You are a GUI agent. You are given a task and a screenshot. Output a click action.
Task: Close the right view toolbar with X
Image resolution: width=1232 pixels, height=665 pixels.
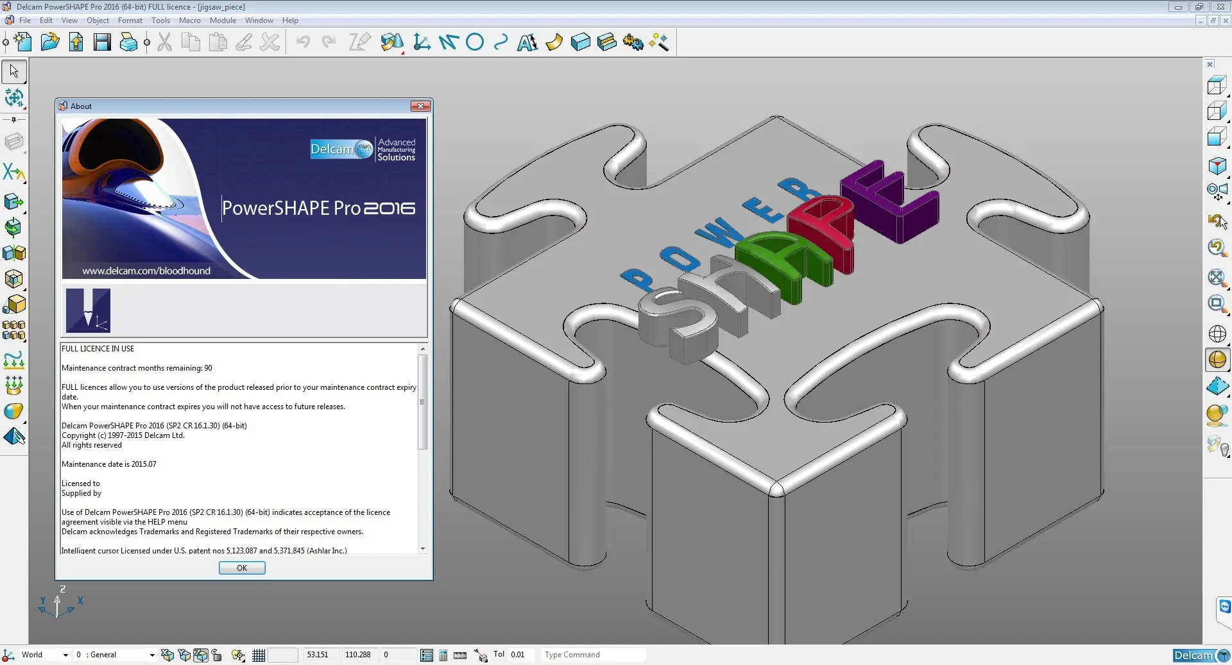(1210, 64)
